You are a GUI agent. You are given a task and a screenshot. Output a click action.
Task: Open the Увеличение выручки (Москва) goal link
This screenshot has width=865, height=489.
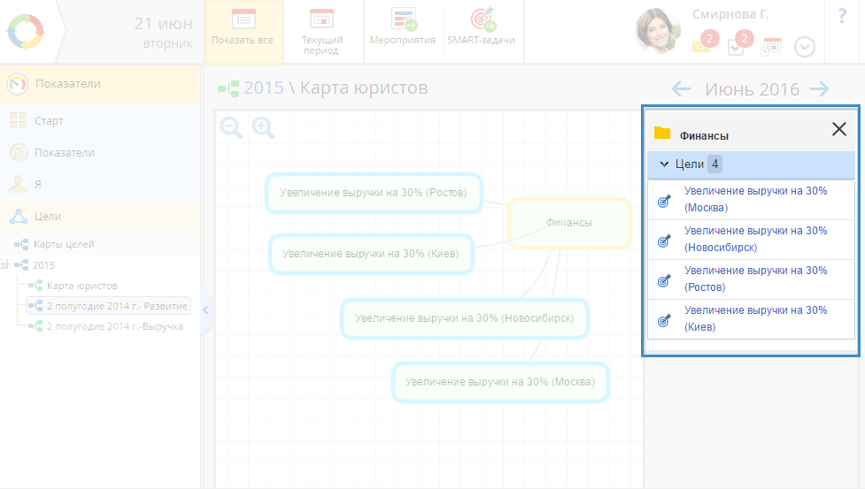[755, 199]
